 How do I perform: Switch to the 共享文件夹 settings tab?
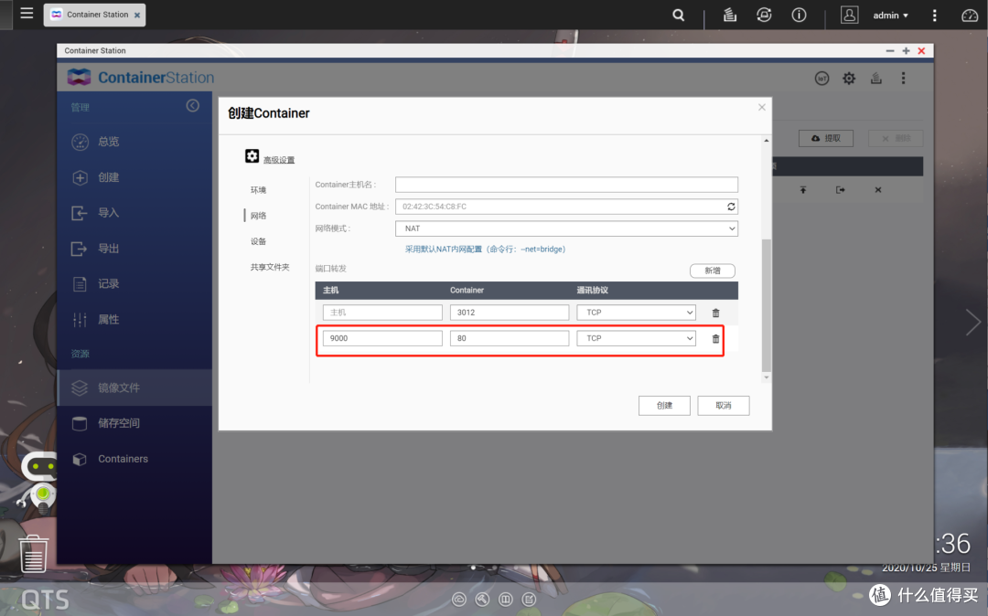click(x=270, y=267)
